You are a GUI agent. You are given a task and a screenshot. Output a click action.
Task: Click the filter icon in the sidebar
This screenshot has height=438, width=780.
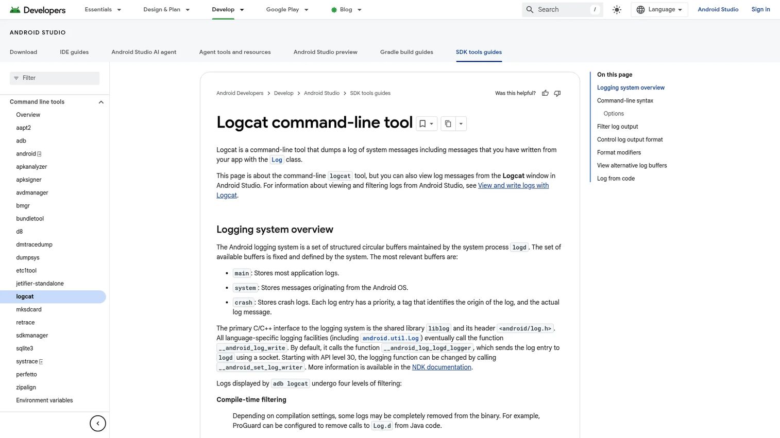click(16, 78)
